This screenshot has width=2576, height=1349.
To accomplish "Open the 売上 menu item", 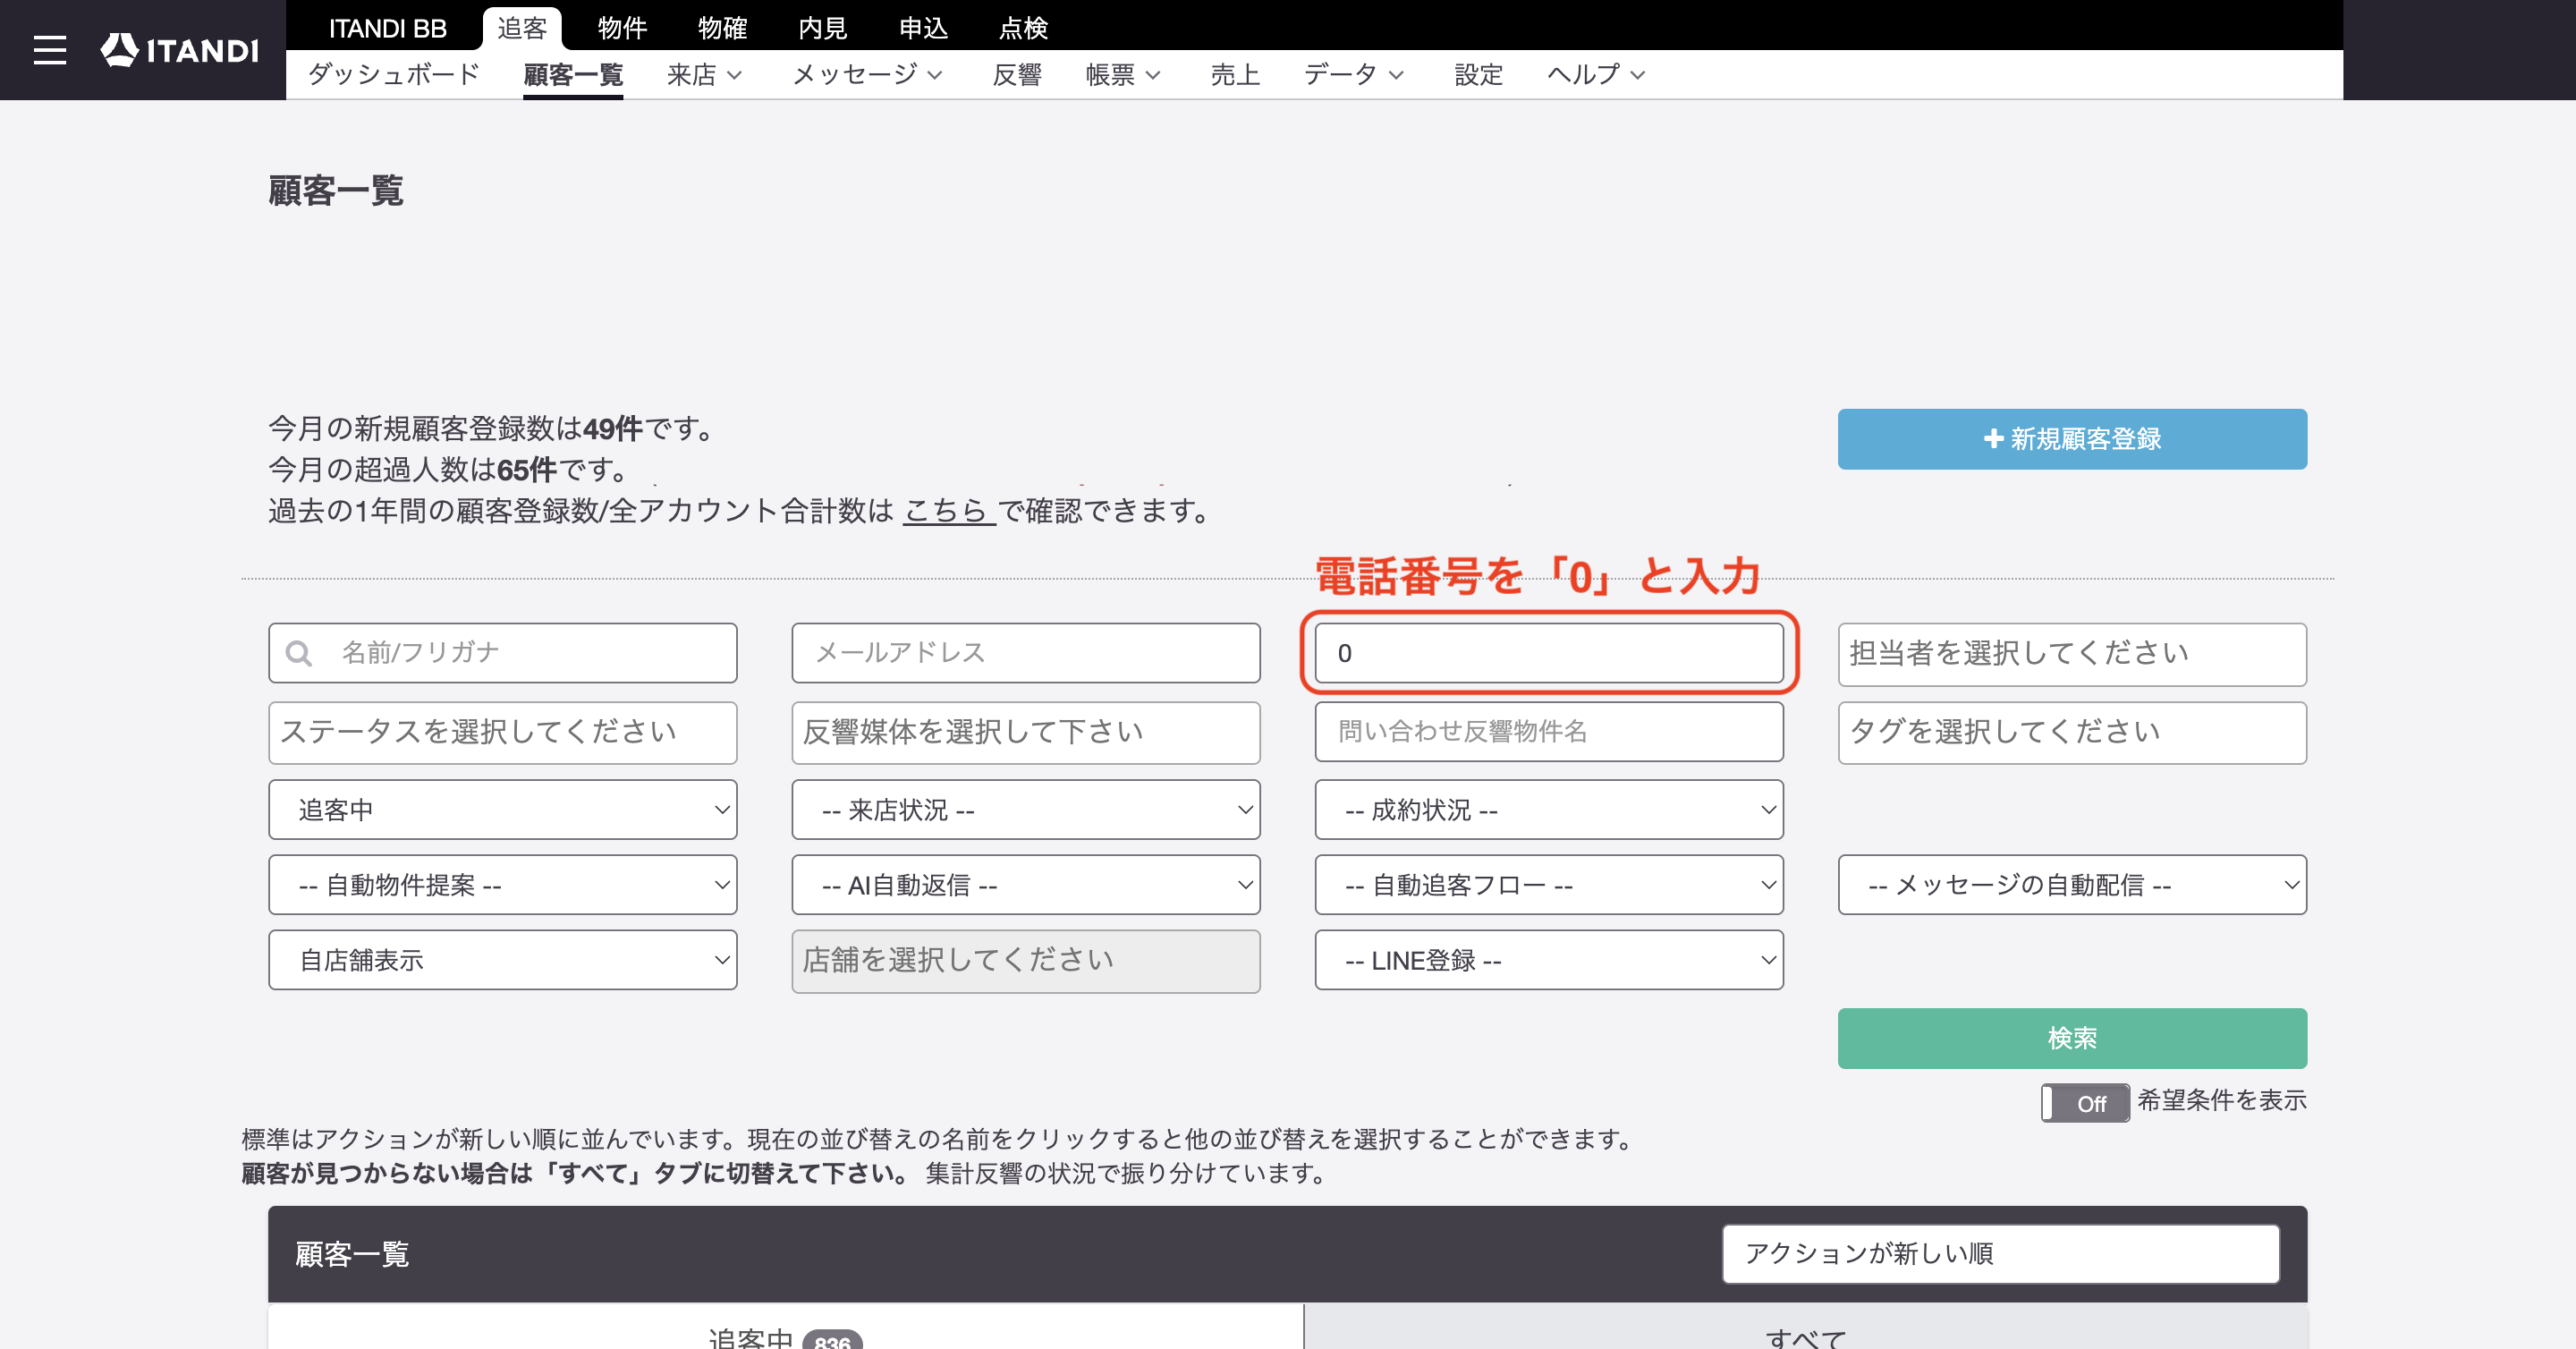I will (1235, 74).
